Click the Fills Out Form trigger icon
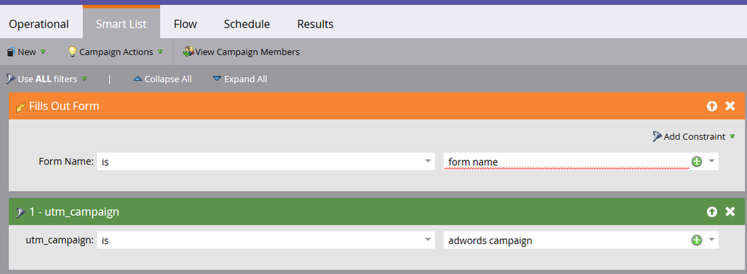Image resolution: width=747 pixels, height=274 pixels. coord(21,107)
